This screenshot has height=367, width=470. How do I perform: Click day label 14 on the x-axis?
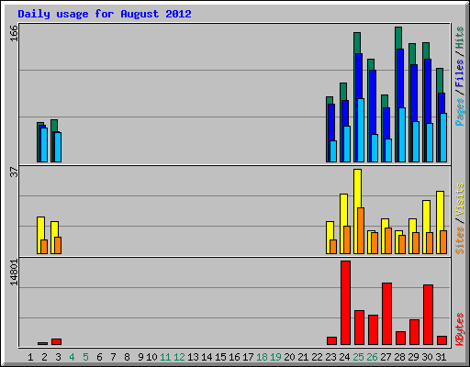[x=207, y=357]
